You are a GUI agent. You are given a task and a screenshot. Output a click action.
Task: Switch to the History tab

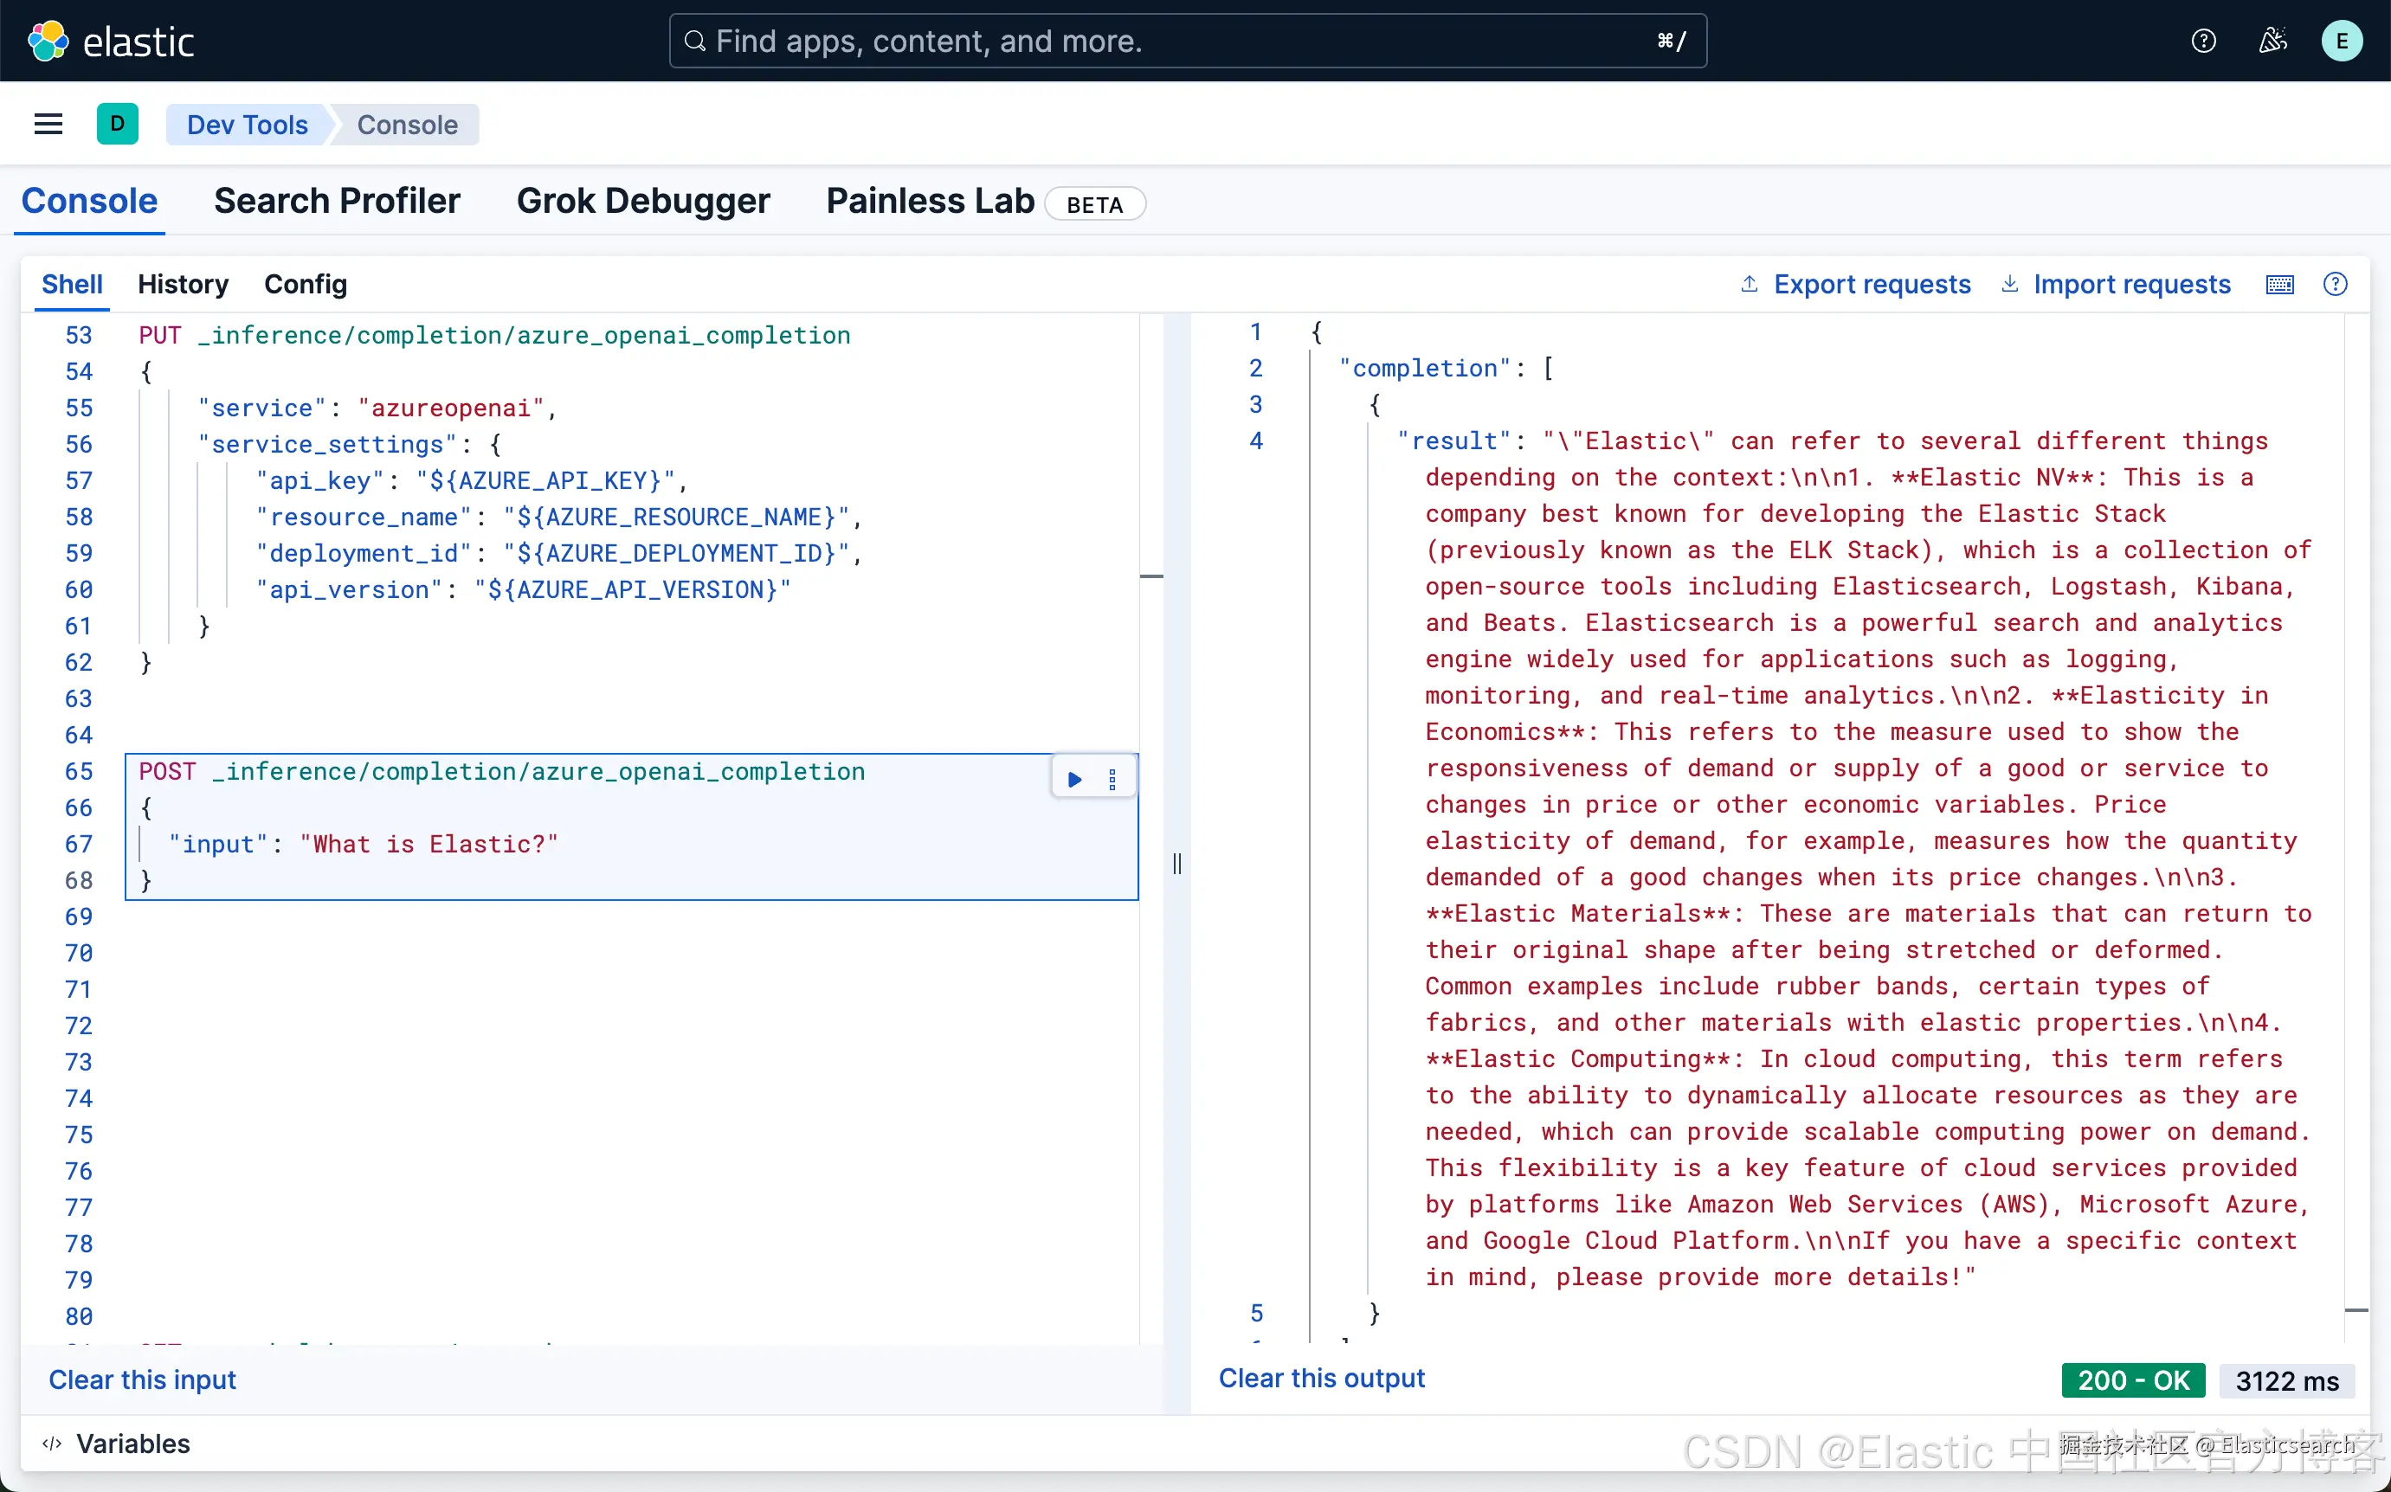pyautogui.click(x=183, y=284)
